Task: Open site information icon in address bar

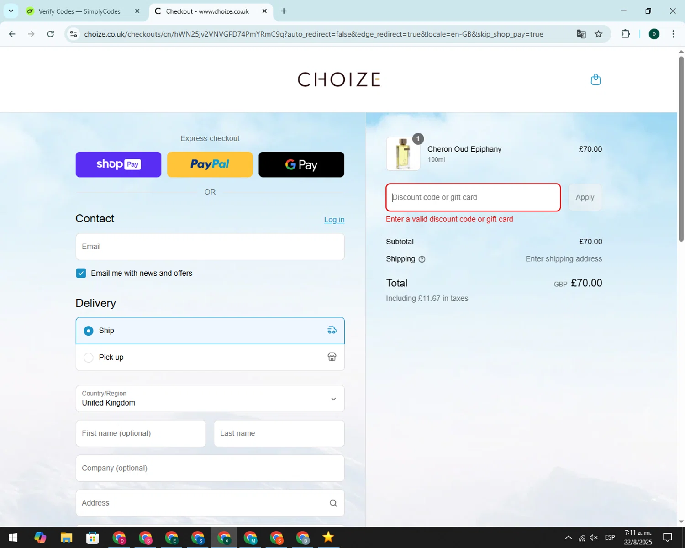Action: click(x=73, y=34)
